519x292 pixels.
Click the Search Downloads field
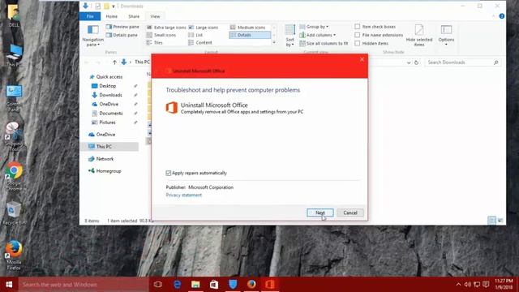coord(462,62)
